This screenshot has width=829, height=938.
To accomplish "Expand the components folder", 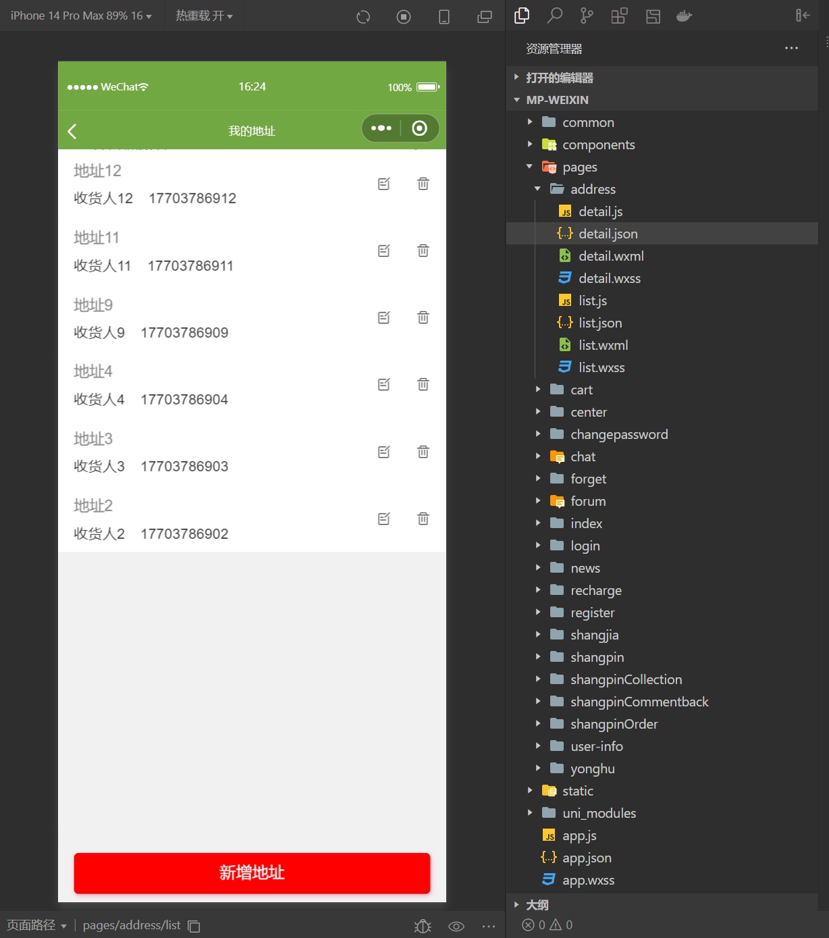I will [x=662, y=145].
